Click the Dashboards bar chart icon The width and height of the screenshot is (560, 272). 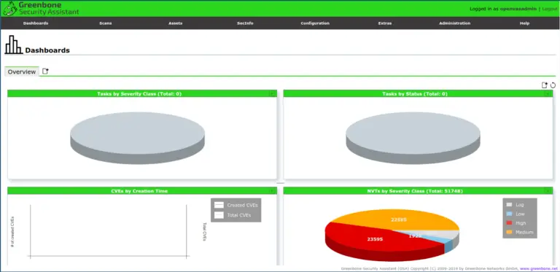coord(13,44)
